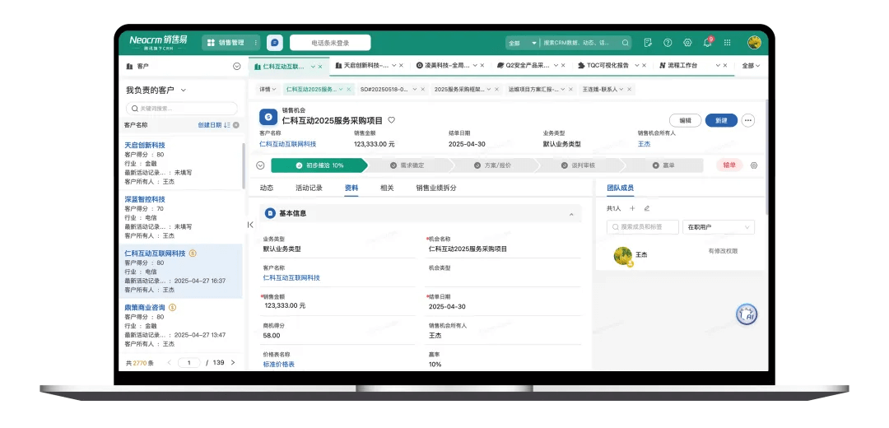Screen dimensions: 889x428
Task: Click the 创建日期 sort label
Action: [209, 125]
